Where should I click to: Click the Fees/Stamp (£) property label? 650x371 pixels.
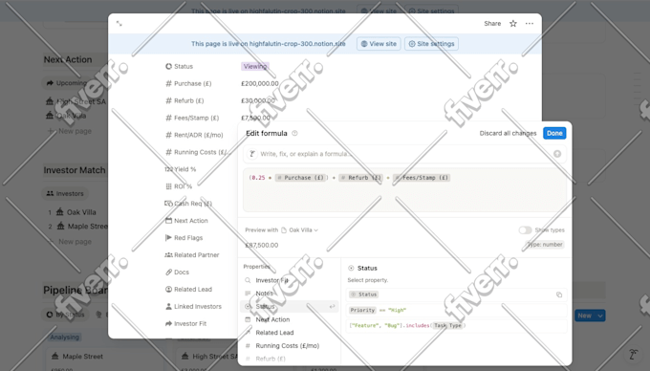coord(192,118)
